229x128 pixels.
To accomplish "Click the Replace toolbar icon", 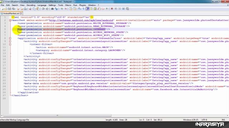I will coord(57,9).
